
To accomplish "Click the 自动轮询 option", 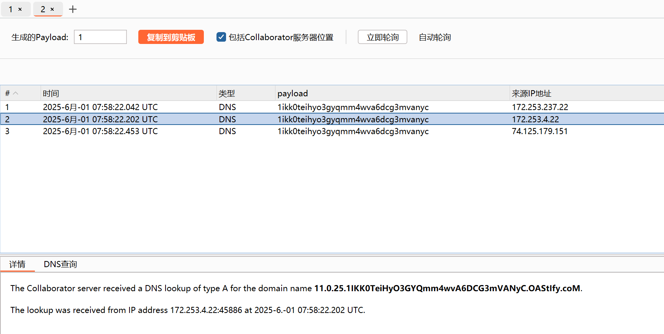I will coord(434,37).
